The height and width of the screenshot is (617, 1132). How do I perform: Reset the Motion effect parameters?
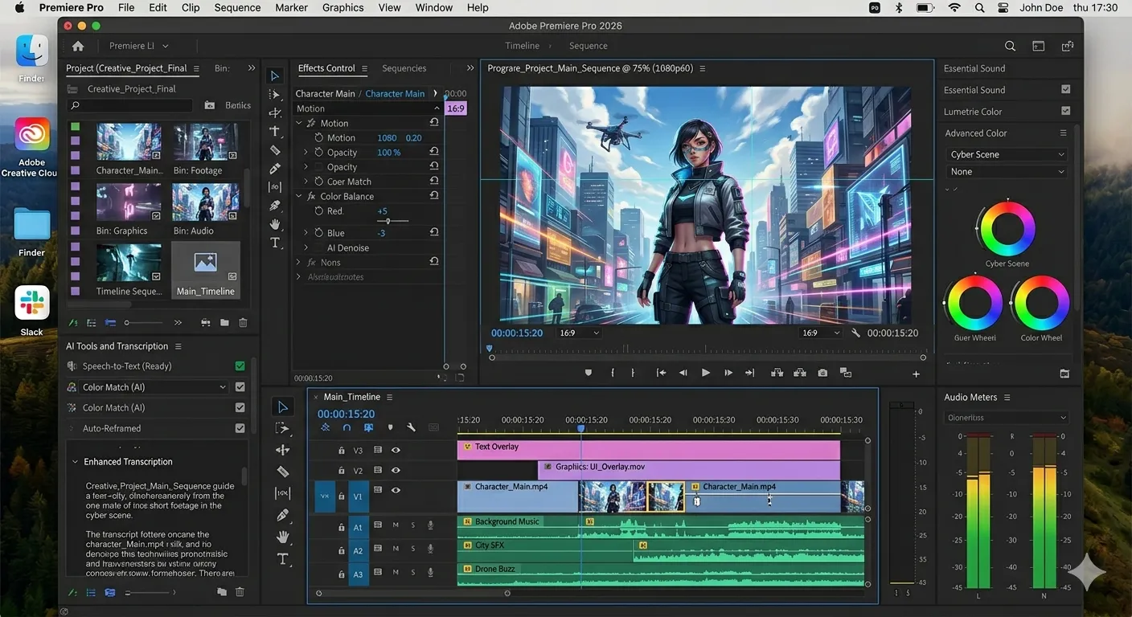pos(434,123)
